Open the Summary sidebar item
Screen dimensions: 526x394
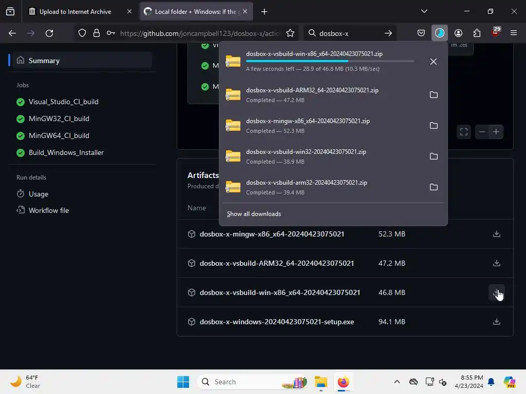pos(81,61)
